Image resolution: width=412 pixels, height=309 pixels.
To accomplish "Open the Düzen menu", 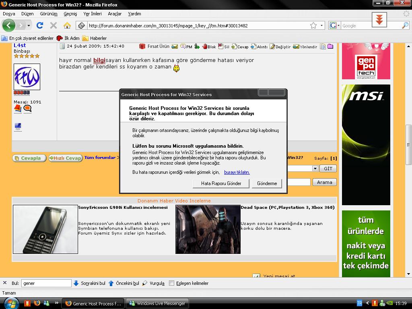I will [27, 14].
